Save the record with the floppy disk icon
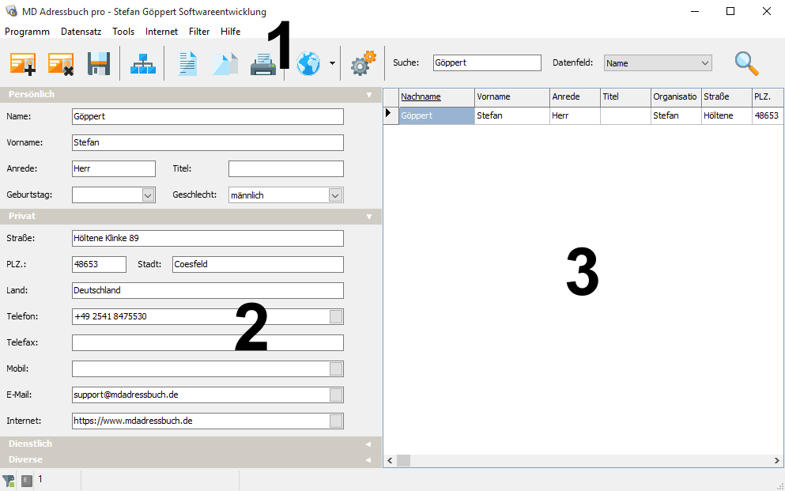The width and height of the screenshot is (785, 491). [99, 63]
